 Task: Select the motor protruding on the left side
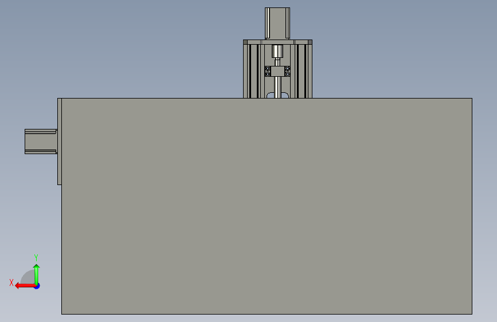point(41,142)
